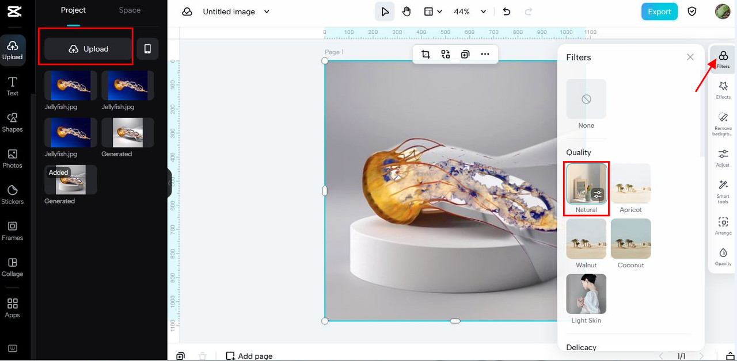Apply the Natural filter
This screenshot has height=361, width=737.
[586, 183]
